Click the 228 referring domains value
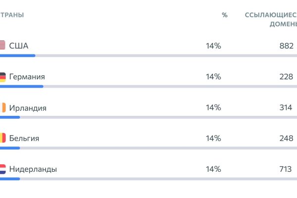Viewport: 297px width, 198px height. click(x=286, y=77)
